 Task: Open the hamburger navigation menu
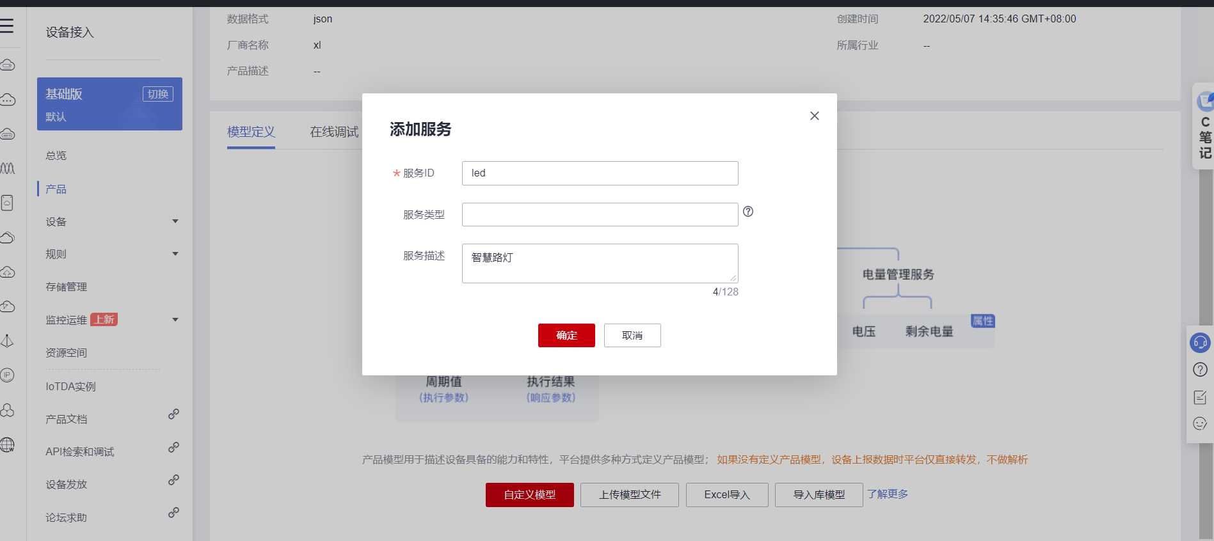[x=7, y=26]
